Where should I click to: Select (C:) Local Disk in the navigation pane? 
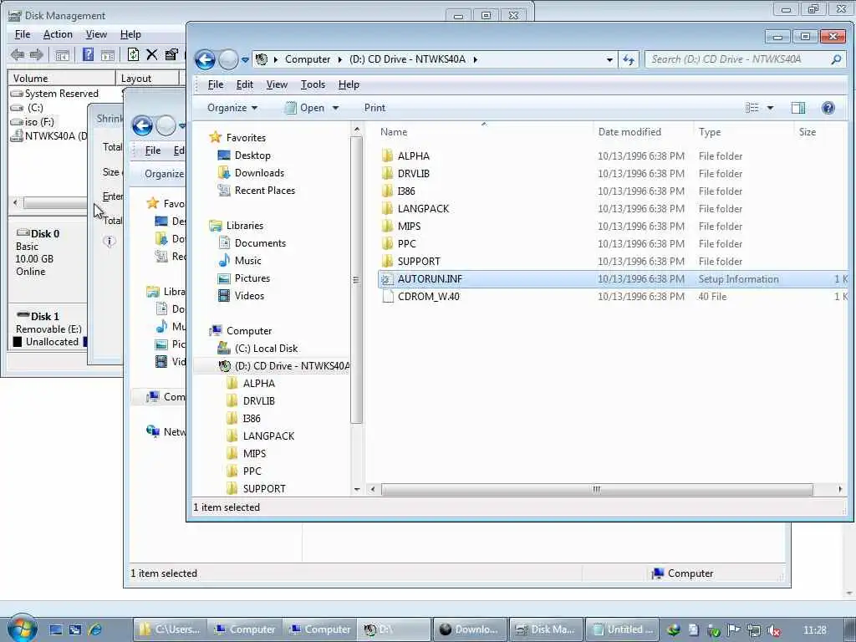coord(266,349)
